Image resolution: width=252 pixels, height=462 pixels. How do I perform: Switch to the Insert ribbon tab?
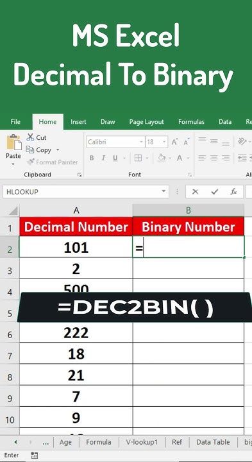click(78, 122)
